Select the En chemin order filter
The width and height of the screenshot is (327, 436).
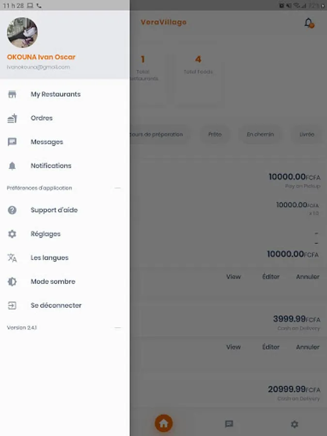click(x=260, y=134)
